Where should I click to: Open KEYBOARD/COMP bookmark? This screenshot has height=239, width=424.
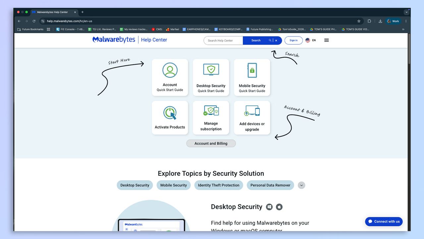[x=228, y=29]
